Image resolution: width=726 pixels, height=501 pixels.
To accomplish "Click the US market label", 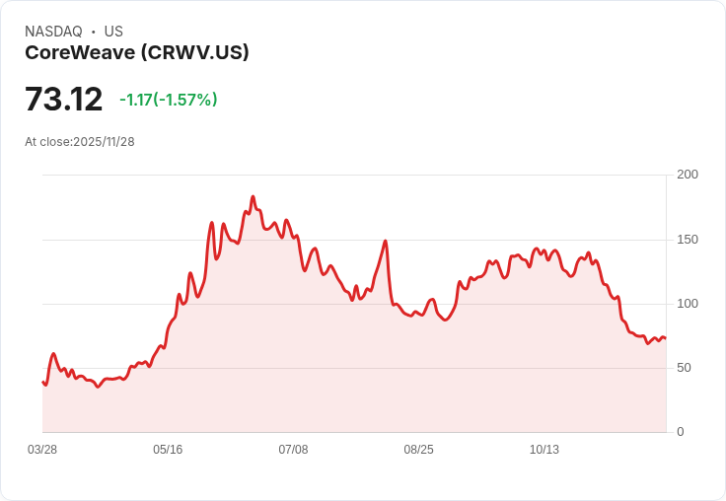I will [113, 32].
